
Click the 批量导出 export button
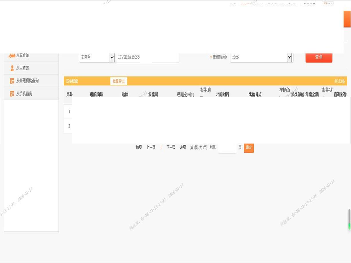118,81
